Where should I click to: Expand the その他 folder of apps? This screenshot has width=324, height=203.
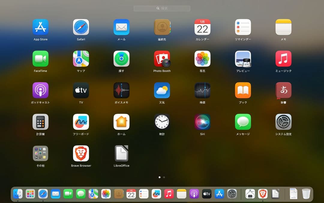click(x=40, y=154)
